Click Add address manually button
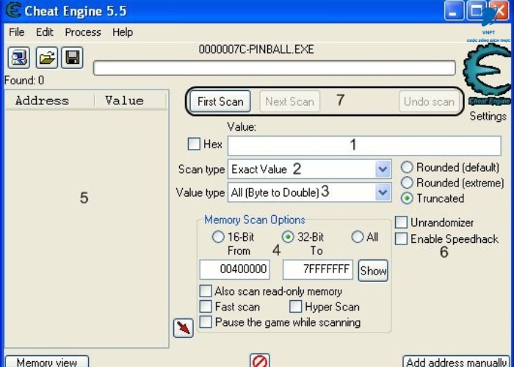The width and height of the screenshot is (514, 367). coord(456,362)
